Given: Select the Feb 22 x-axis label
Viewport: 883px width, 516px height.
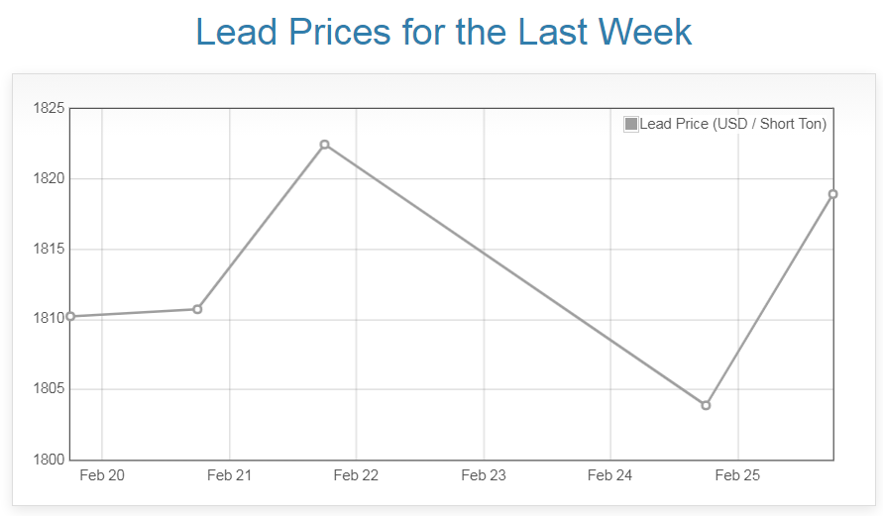Looking at the screenshot, I should 356,475.
